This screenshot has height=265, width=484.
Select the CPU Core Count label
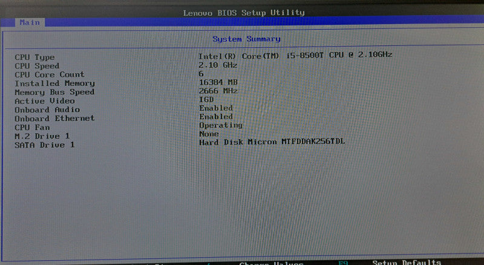(50, 75)
